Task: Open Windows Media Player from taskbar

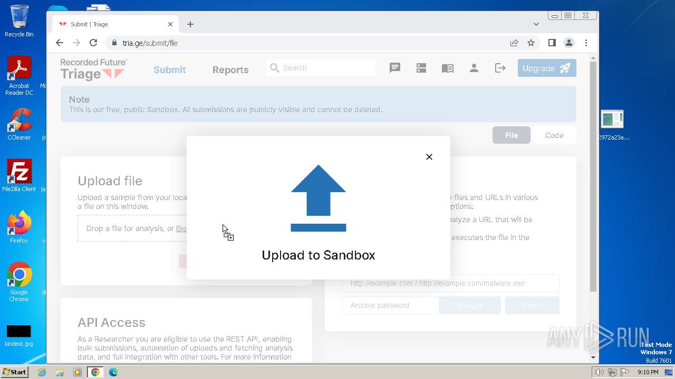Action: pos(78,372)
